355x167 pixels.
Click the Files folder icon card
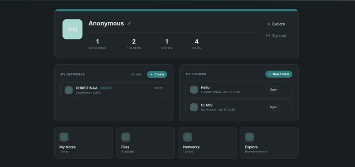point(126,137)
